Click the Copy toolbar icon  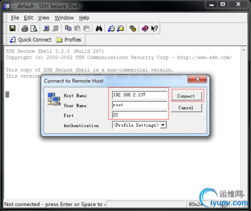coord(68,28)
